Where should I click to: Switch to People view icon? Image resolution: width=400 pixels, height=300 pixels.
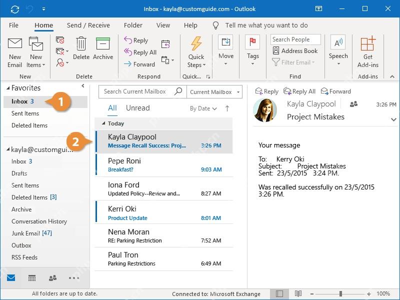(52, 278)
